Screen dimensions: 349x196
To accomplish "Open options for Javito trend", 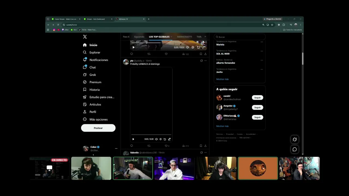I will [262, 69].
